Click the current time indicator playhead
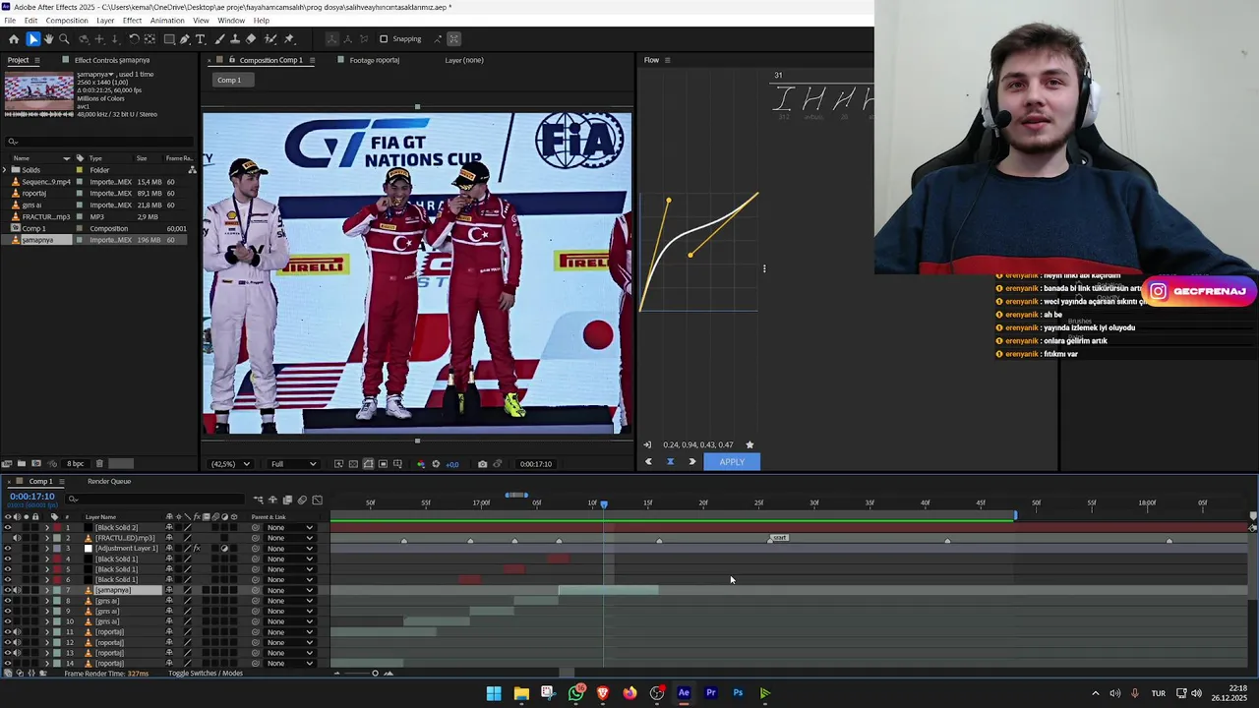Viewport: 1259px width, 708px height. pos(604,503)
